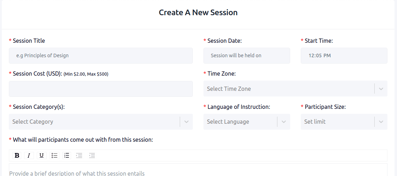Focus the Session Cost (USD) input
The width and height of the screenshot is (397, 176).
(101, 89)
